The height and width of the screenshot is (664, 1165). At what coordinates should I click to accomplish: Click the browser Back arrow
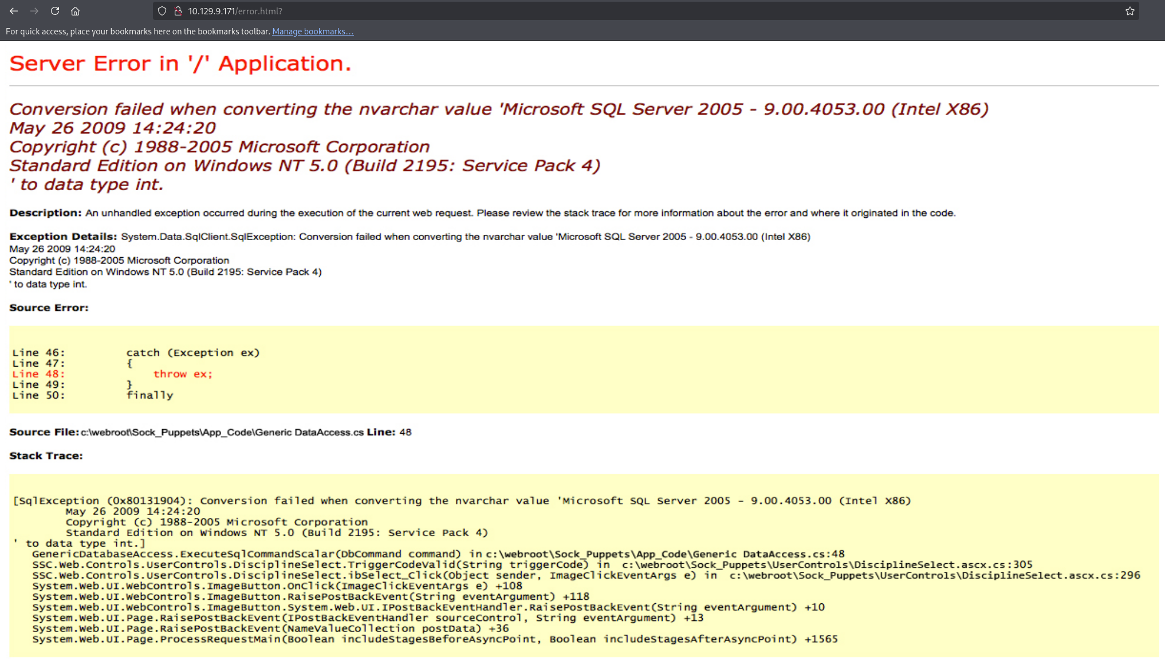[14, 11]
